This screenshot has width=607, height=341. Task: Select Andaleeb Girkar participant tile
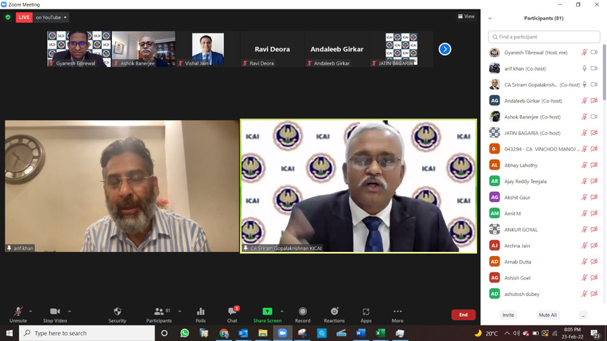pos(337,49)
